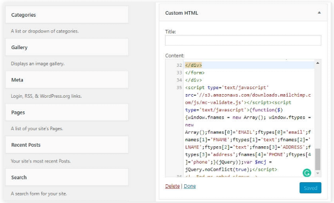Click "jQuery.noConflict(true);" code text
This screenshot has width=334, height=203.
pyautogui.click(x=218, y=170)
